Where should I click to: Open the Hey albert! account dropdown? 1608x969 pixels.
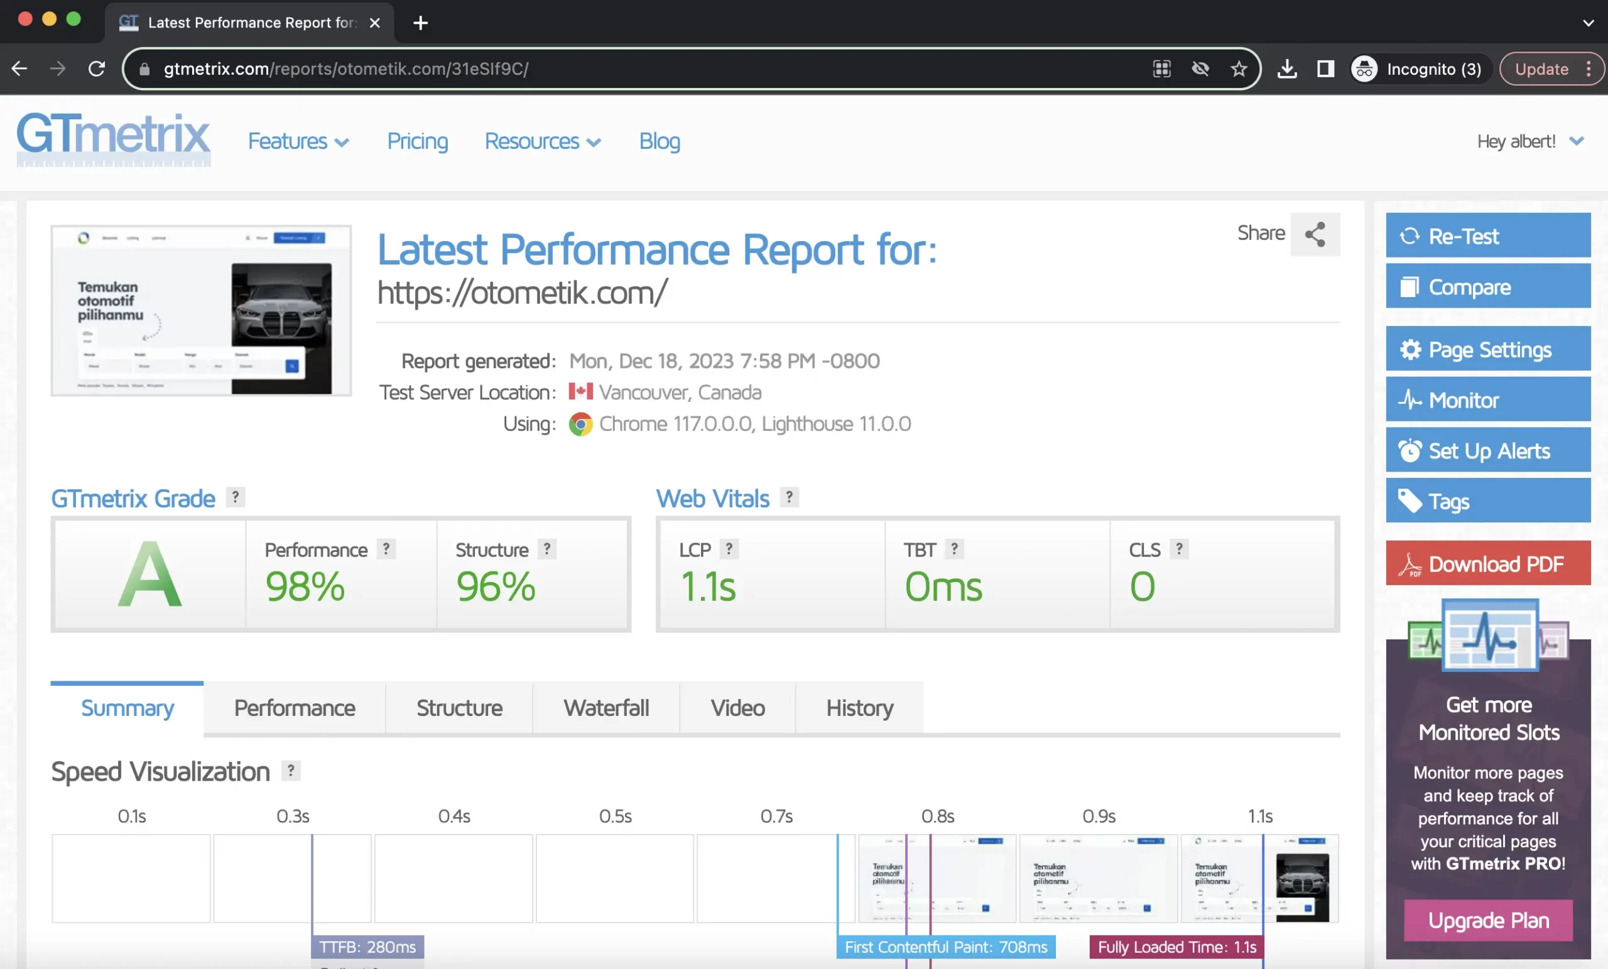point(1529,141)
